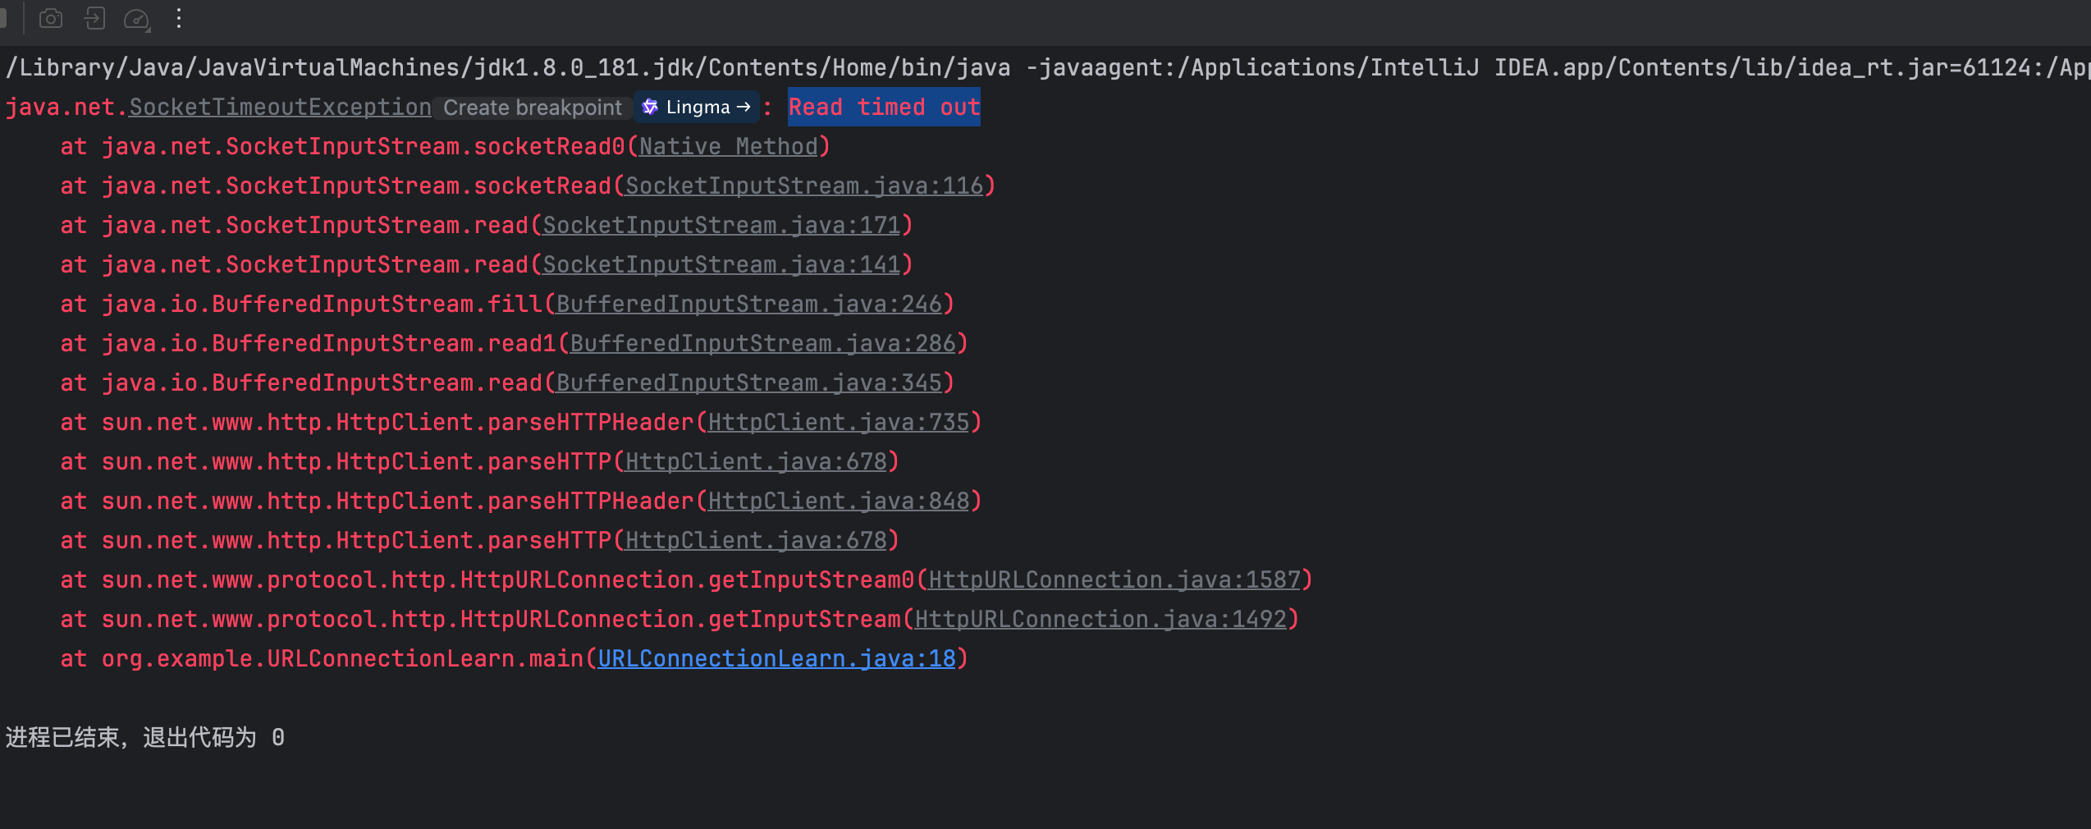This screenshot has height=829, width=2091.
Task: Open HttpURLConnection.java:1587 link
Action: [x=1114, y=580]
